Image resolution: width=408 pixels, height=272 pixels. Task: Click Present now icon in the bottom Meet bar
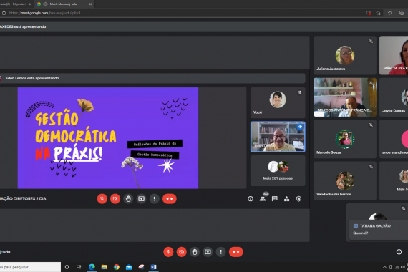[208, 252]
